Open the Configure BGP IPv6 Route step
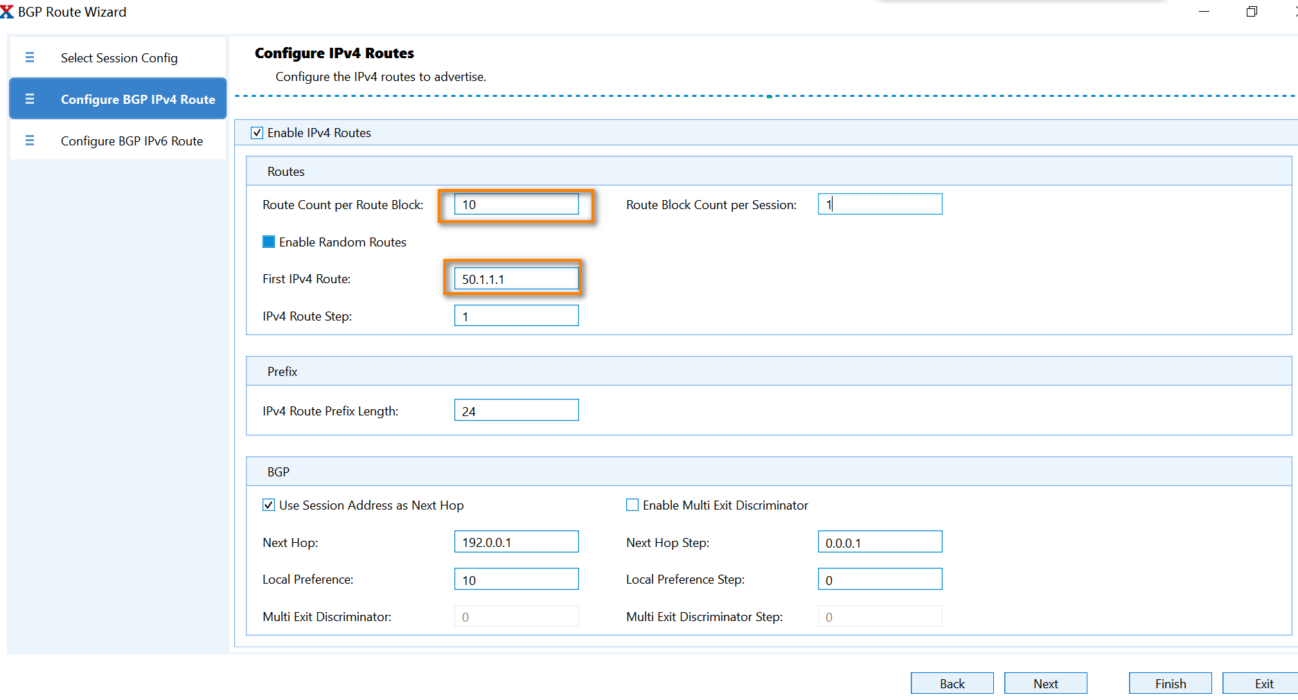Screen dimensions: 1298x700 click(118, 141)
